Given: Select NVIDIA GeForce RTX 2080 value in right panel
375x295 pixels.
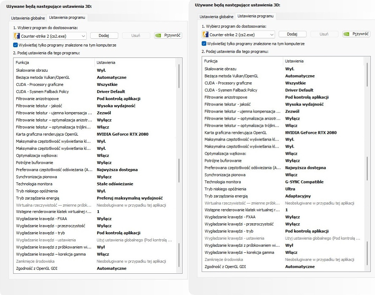Looking at the screenshot, I should [311, 132].
